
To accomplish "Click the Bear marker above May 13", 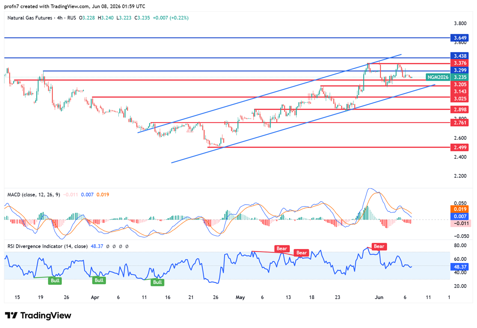I will 282,249.
